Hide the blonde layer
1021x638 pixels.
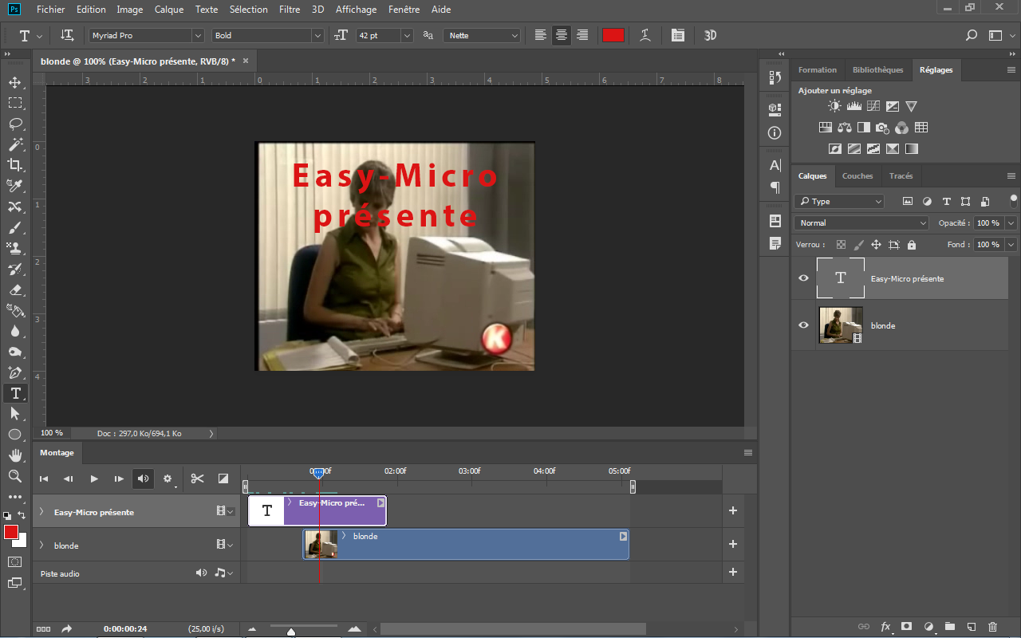tap(803, 325)
